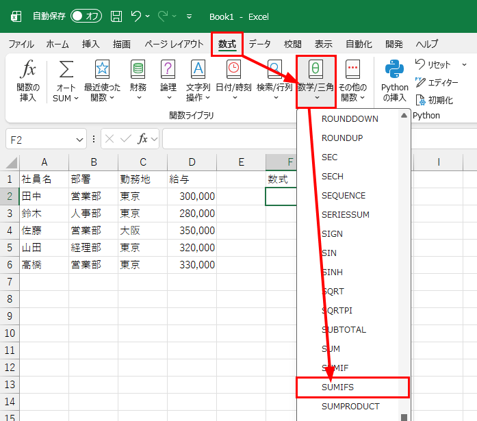Open More Functions (その他の関数)
This screenshot has width=477, height=421.
pyautogui.click(x=352, y=81)
